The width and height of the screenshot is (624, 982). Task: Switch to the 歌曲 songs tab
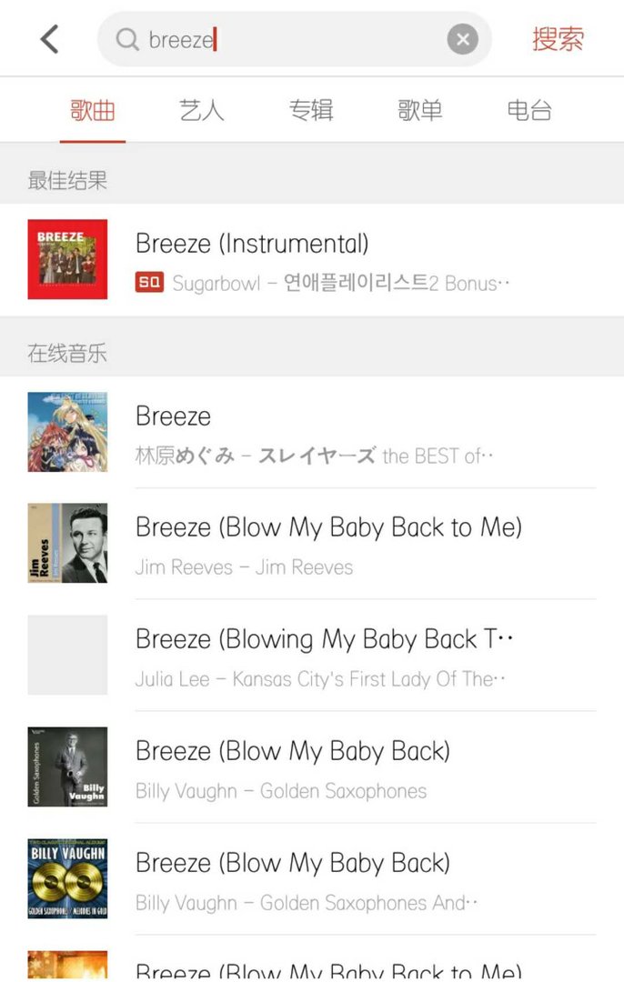tap(93, 111)
